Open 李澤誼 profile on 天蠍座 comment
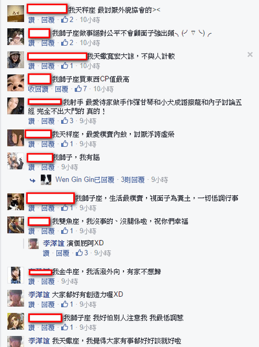Screen dimensions: 259x347 pyautogui.click(x=39, y=341)
